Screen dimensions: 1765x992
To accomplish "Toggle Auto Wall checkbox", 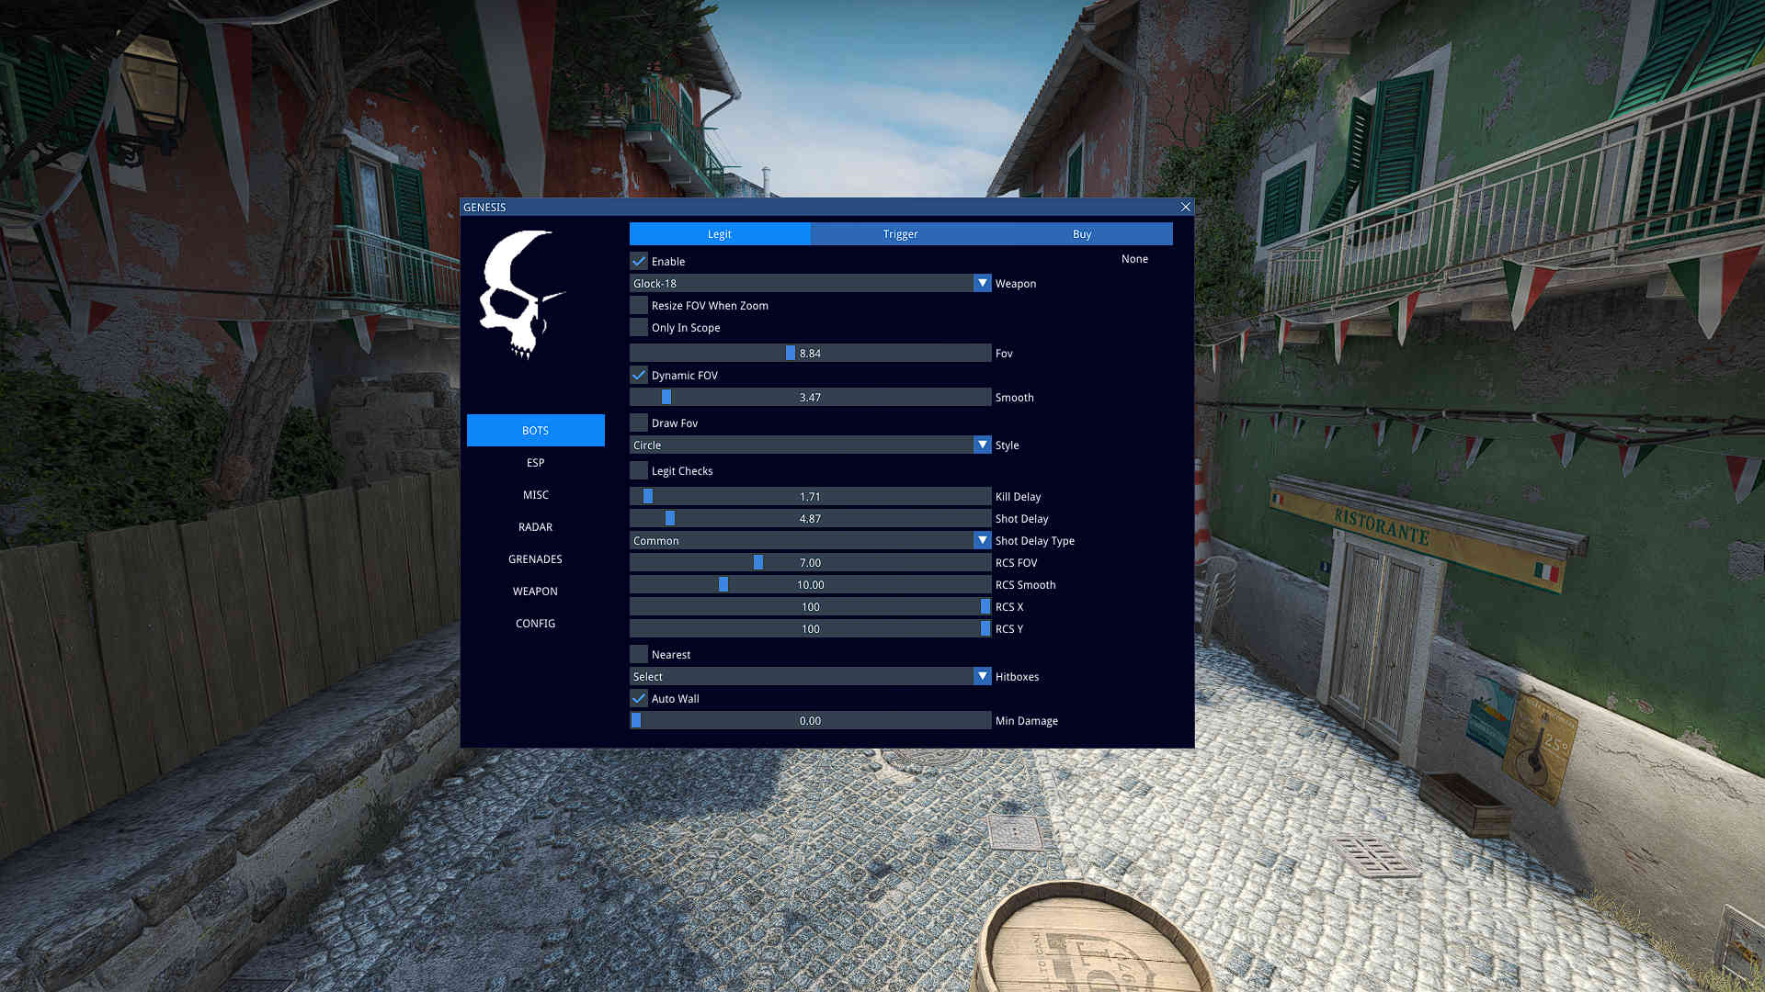I will click(x=639, y=698).
